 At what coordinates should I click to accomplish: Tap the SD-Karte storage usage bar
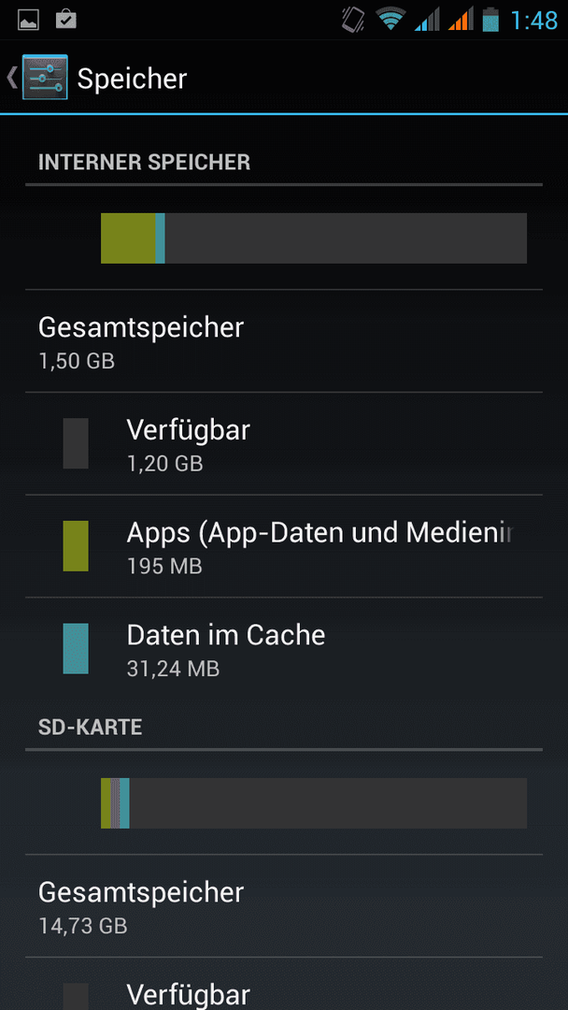[314, 803]
